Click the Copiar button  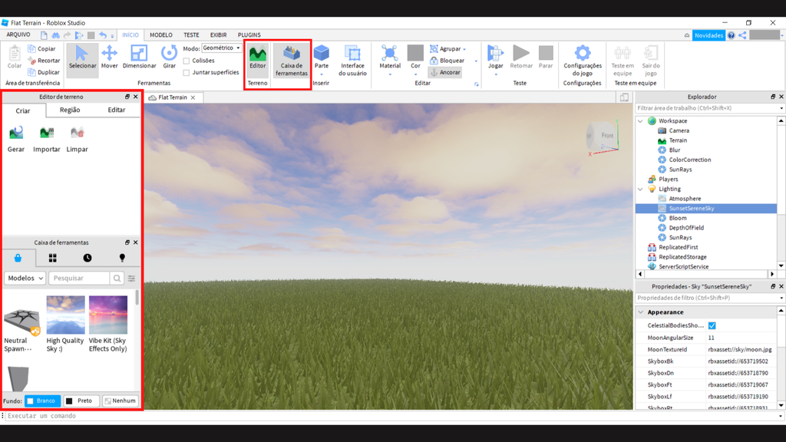[x=42, y=48]
